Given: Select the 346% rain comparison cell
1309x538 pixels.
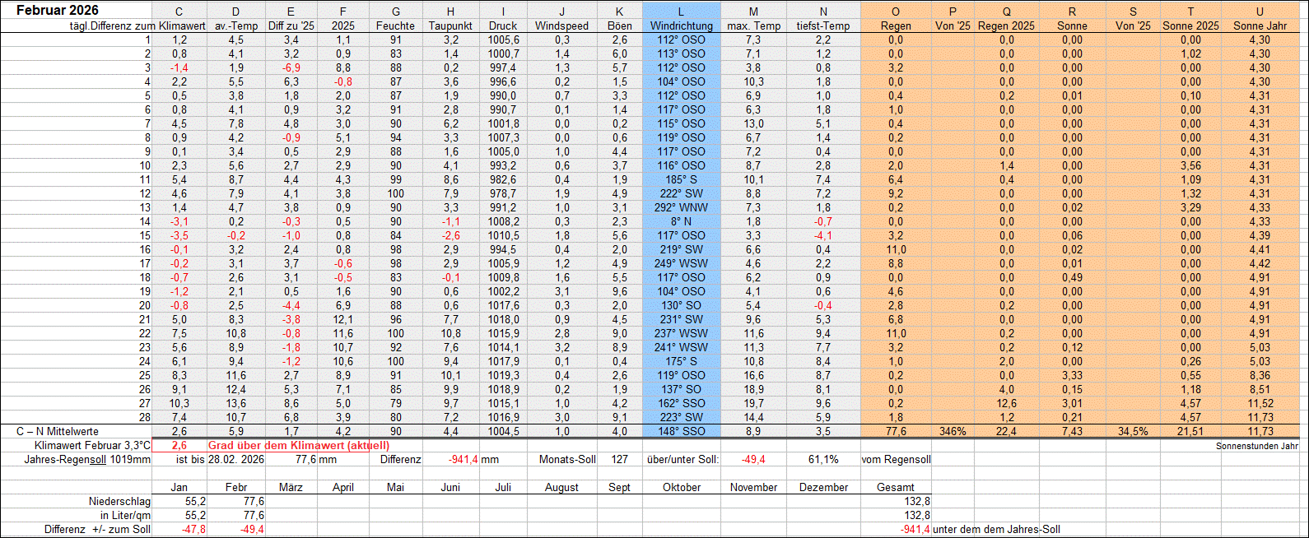Looking at the screenshot, I should pos(953,431).
